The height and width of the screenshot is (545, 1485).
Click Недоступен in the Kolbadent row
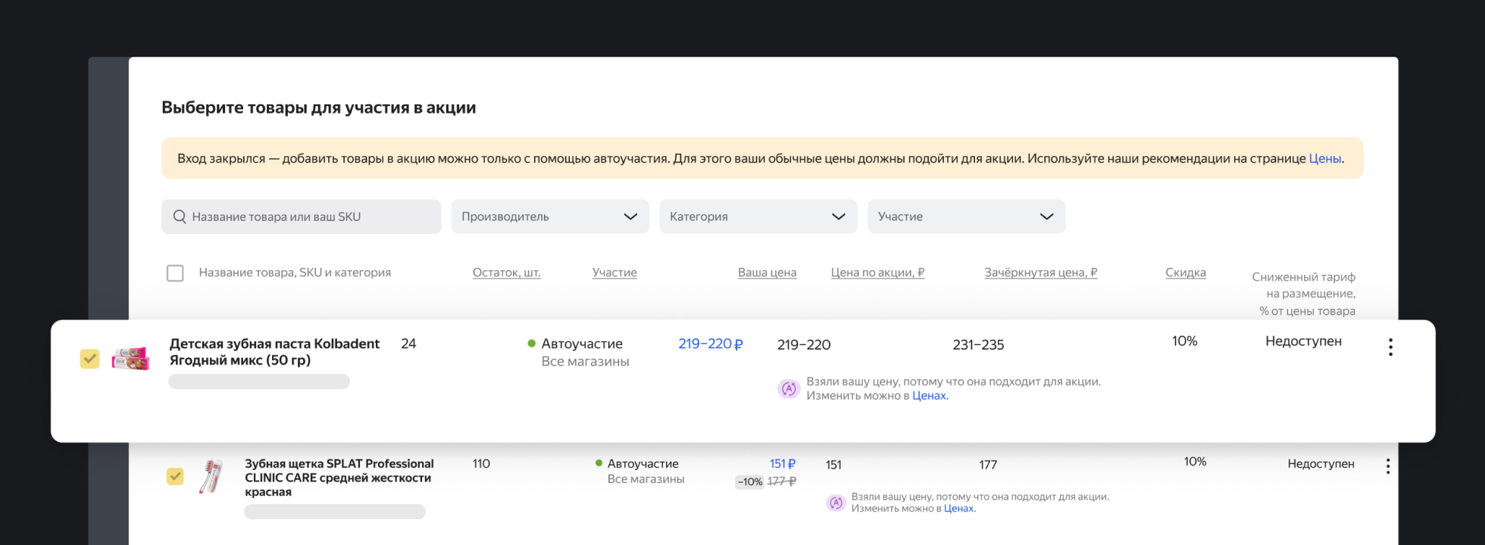pos(1303,341)
